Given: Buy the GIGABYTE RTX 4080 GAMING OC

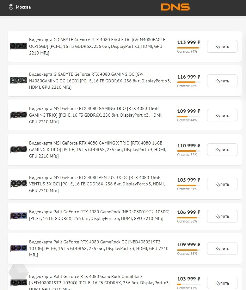Looking at the screenshot, I should (222, 81).
